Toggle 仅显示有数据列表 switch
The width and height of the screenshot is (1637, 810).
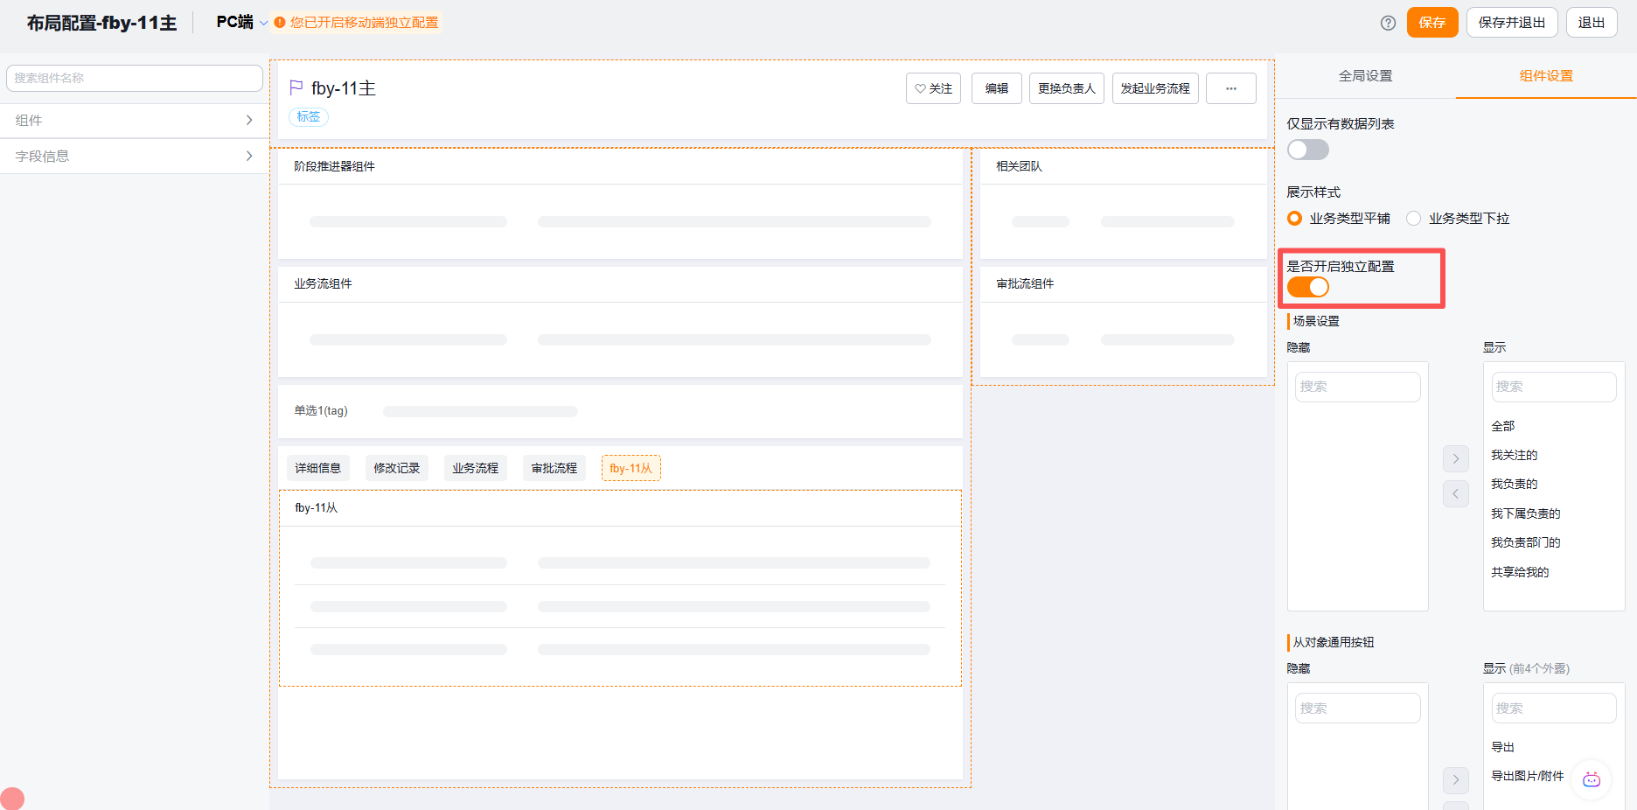pyautogui.click(x=1307, y=150)
